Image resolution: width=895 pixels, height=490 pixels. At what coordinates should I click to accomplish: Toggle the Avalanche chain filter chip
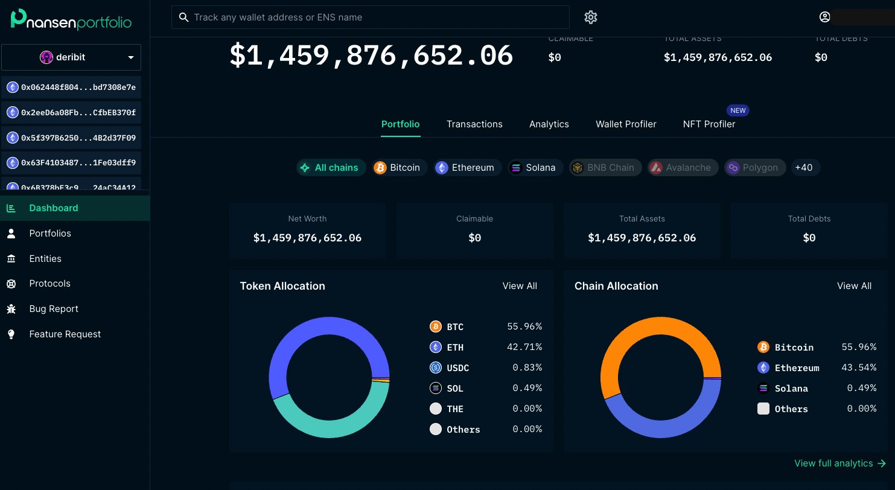tap(683, 167)
